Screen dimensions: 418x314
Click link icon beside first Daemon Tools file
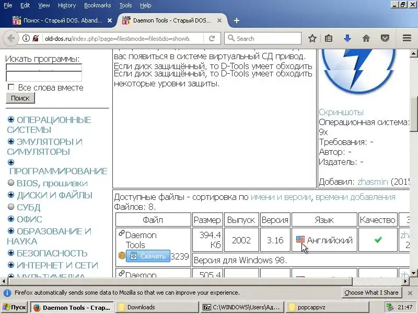[121, 233]
